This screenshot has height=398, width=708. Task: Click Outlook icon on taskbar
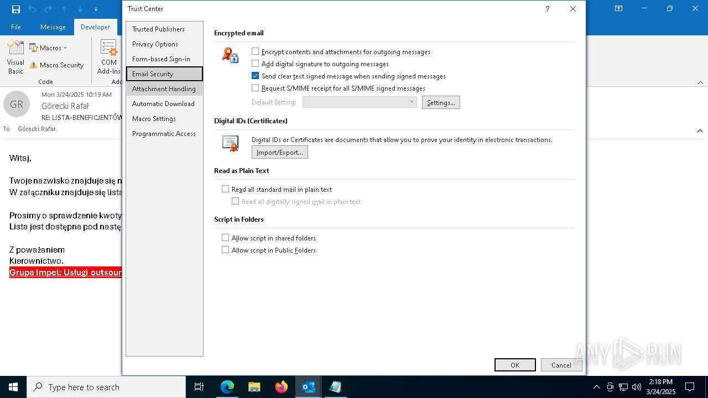(309, 387)
